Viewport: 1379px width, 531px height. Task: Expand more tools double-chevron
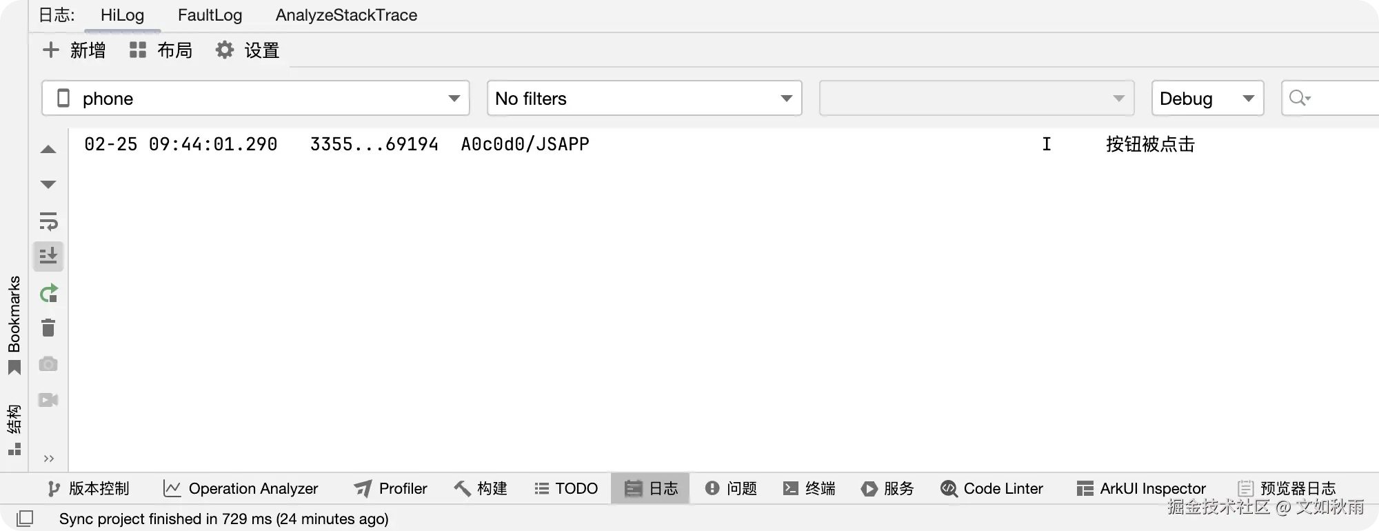pyautogui.click(x=48, y=459)
